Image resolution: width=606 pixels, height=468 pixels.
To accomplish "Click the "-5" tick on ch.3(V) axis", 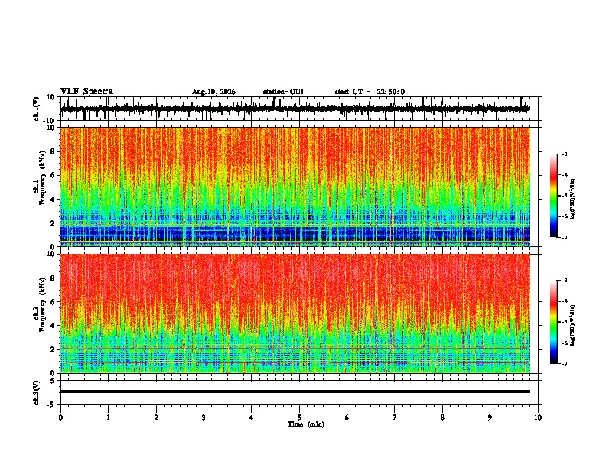I will pyautogui.click(x=51, y=405).
